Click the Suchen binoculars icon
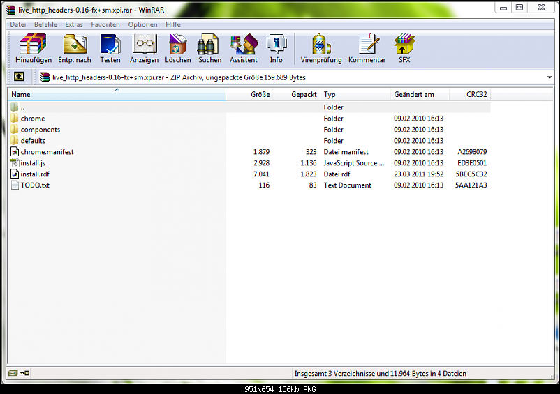 [x=208, y=45]
